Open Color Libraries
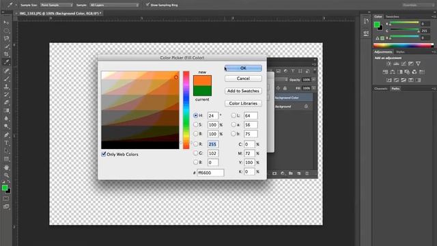Image resolution: width=437 pixels, height=246 pixels. click(243, 103)
